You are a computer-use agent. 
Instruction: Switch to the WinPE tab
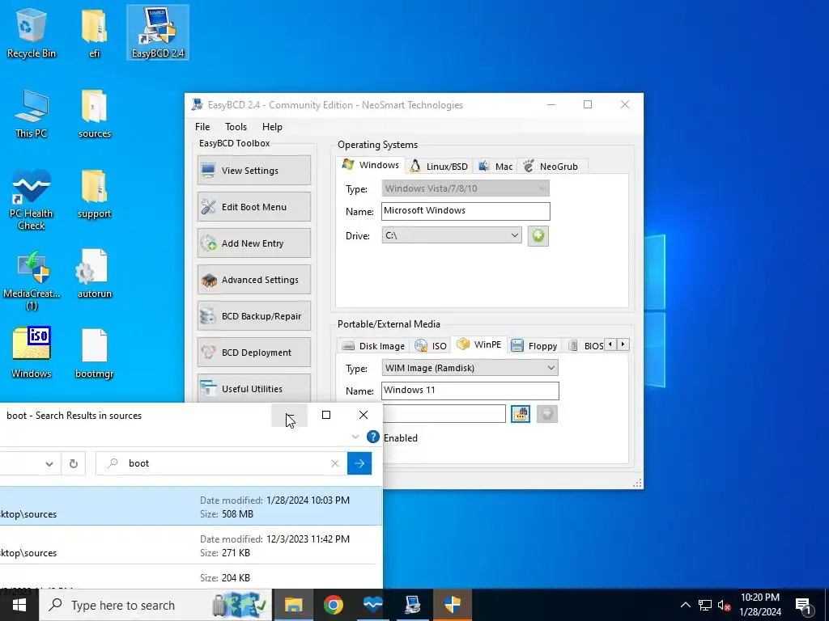pos(479,344)
